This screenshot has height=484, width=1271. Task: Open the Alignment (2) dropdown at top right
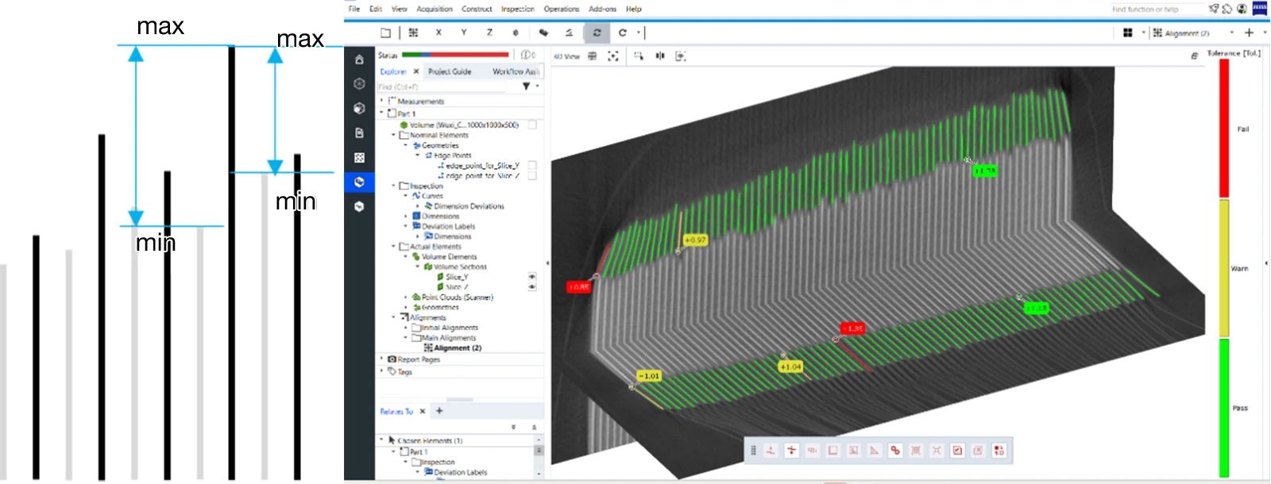tap(1231, 33)
